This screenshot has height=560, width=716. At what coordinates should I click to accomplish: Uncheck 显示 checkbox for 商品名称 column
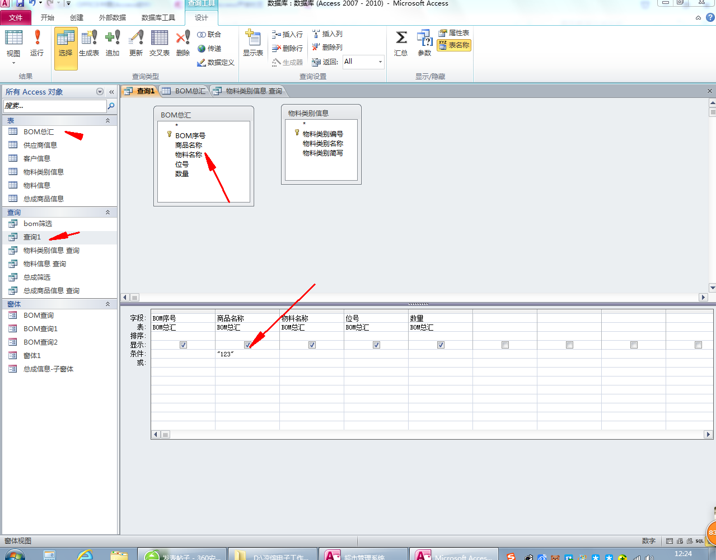click(x=247, y=345)
